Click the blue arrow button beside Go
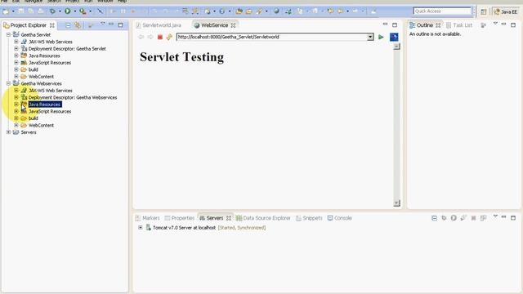The image size is (523, 294). [x=394, y=37]
